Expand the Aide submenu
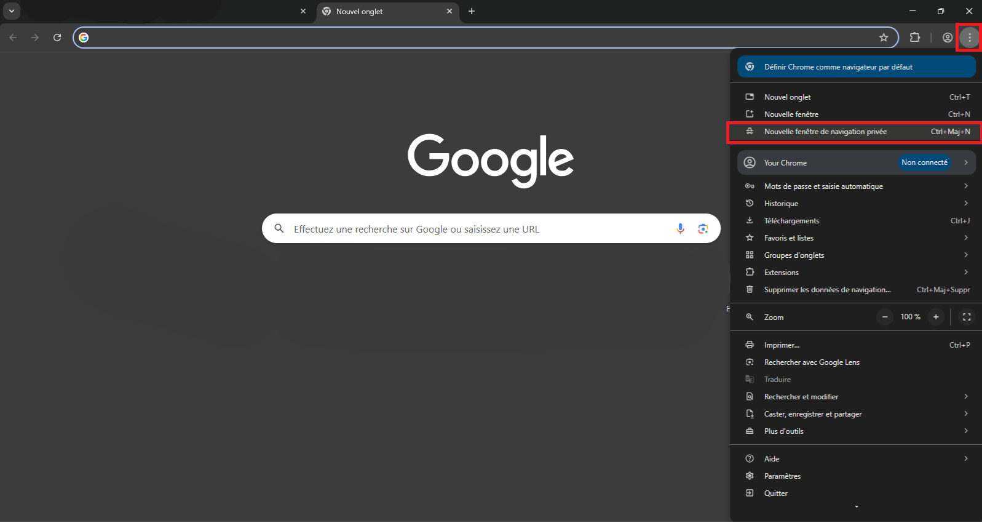Viewport: 982px width, 523px height. 857,459
